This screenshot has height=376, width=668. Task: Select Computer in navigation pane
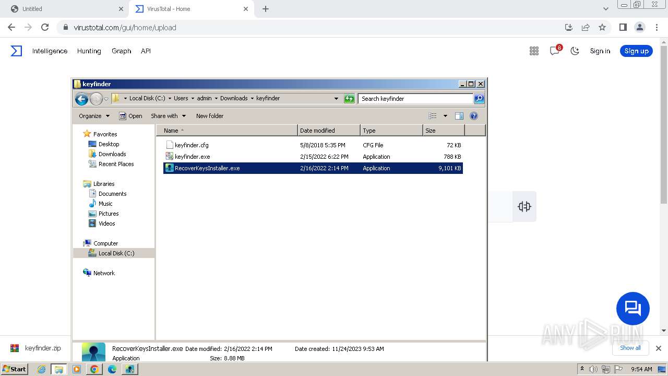click(x=105, y=243)
